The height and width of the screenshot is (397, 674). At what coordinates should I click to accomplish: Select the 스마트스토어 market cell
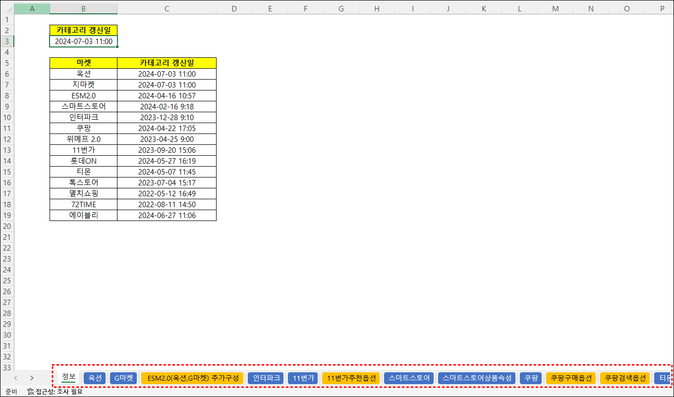[x=83, y=106]
